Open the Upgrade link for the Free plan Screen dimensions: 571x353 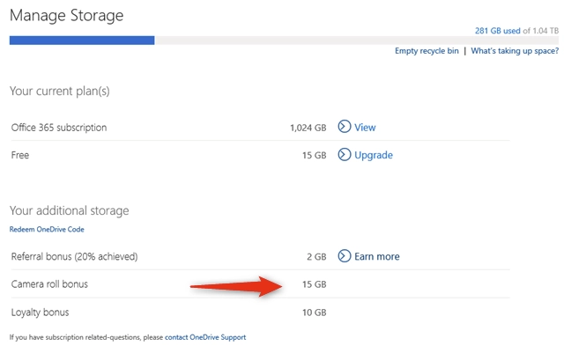pyautogui.click(x=374, y=155)
